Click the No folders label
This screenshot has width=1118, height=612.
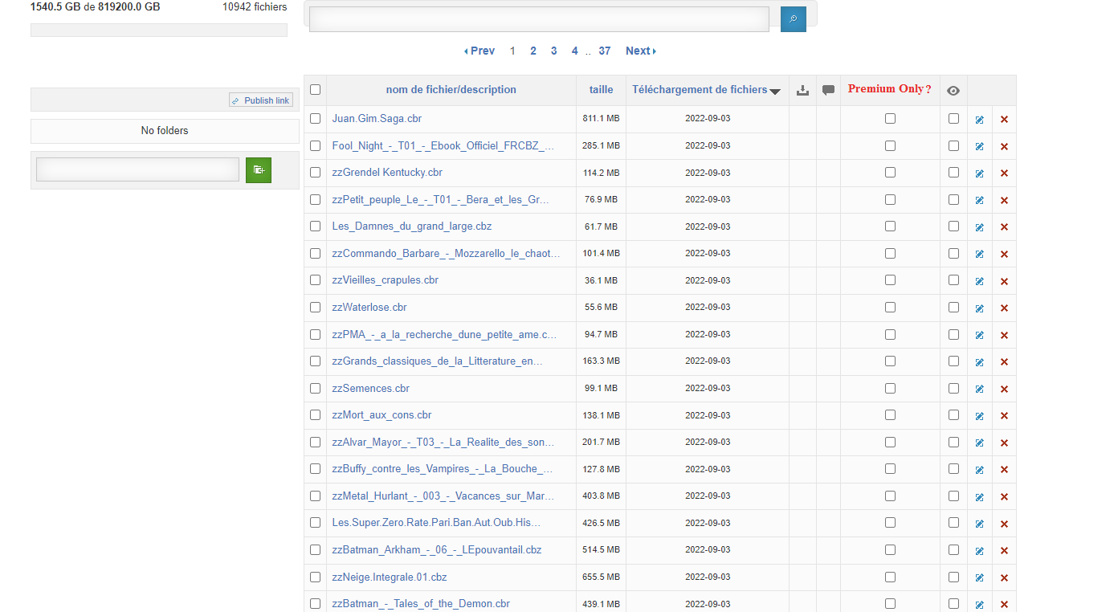(165, 131)
